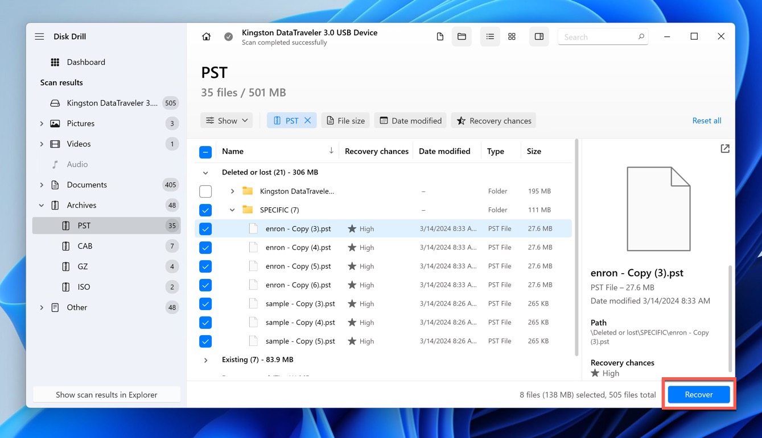
Task: Toggle the select-all checkbox in the header
Action: pyautogui.click(x=205, y=152)
